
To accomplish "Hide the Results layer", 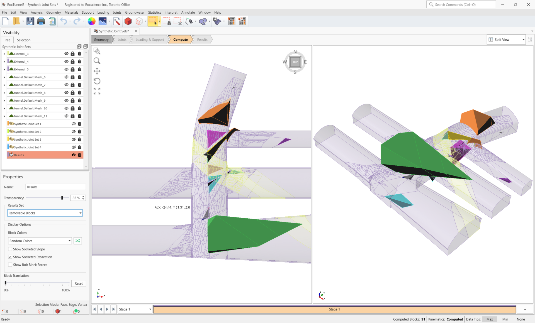I will click(74, 155).
